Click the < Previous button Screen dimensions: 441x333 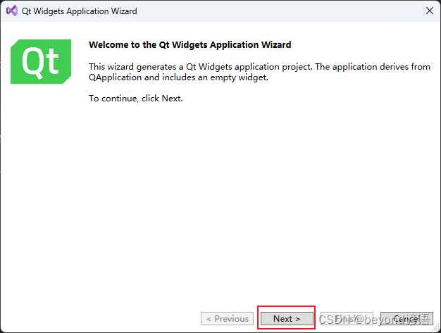(x=228, y=319)
